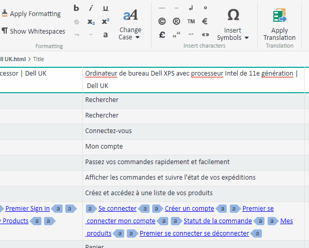
Task: Click the UK.html breadcrumb item
Action: [13, 59]
